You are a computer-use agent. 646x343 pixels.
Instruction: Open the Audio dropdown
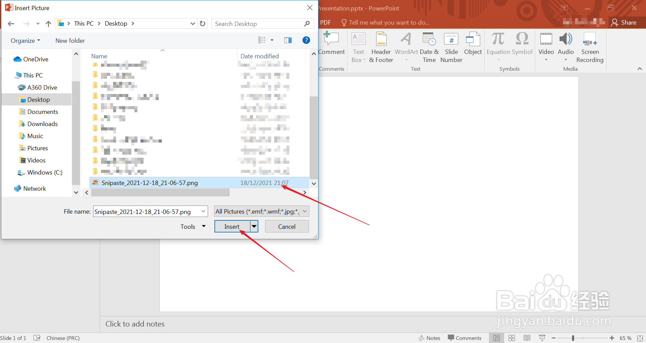click(566, 60)
